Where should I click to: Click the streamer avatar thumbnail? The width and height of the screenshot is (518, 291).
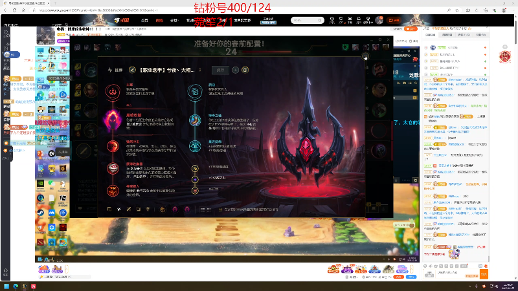(45, 36)
